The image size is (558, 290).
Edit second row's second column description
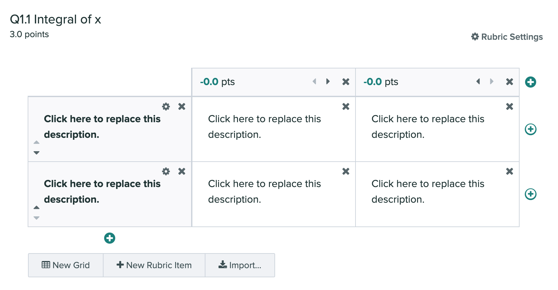pyautogui.click(x=428, y=192)
